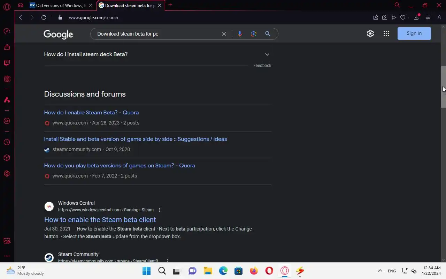Open a new tab with plus button

point(170,5)
